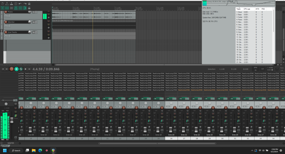
Task: Toggle ripple editing toolbar button
Action: coord(11,8)
